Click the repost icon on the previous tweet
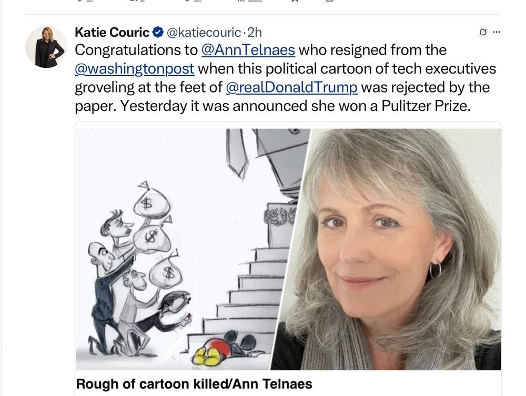 pos(137,1)
